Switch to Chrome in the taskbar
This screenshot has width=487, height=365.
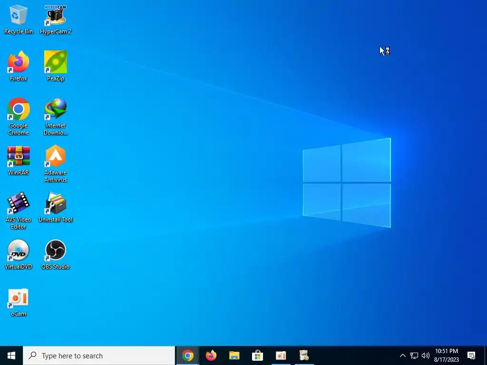pos(187,355)
